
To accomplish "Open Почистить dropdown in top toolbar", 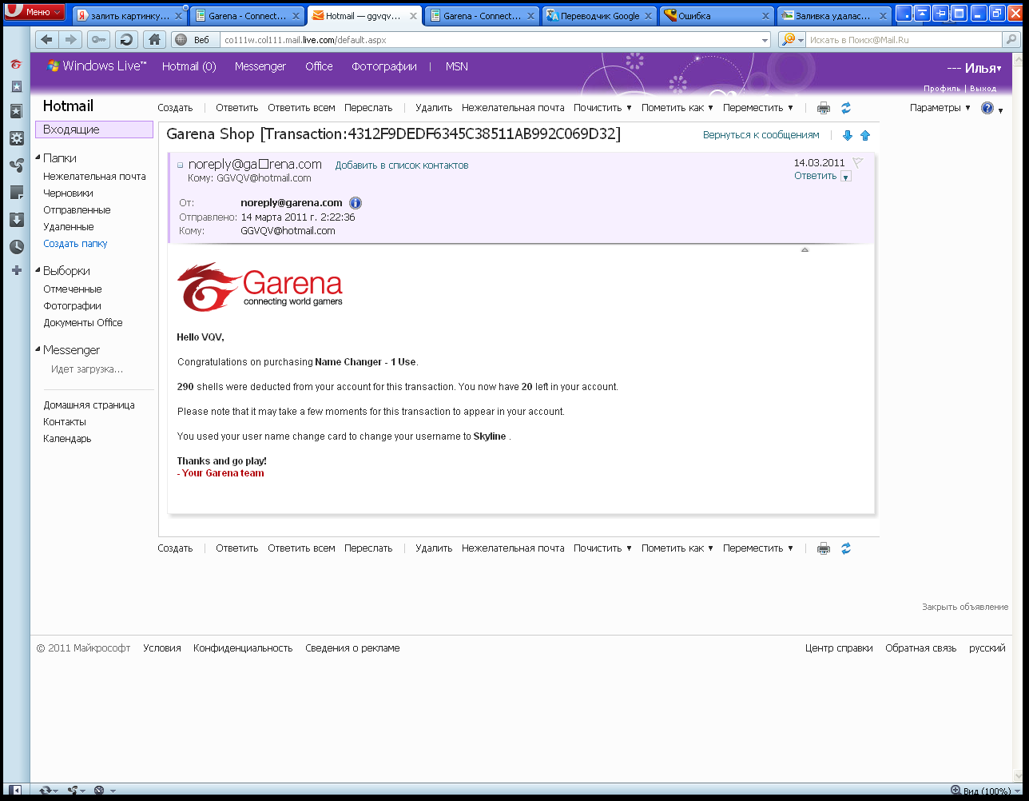I will [602, 108].
